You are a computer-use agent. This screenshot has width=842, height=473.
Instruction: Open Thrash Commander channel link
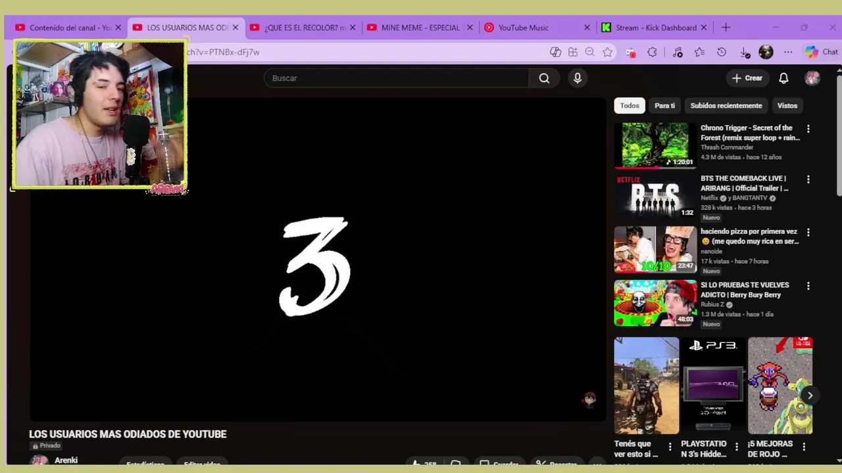727,147
